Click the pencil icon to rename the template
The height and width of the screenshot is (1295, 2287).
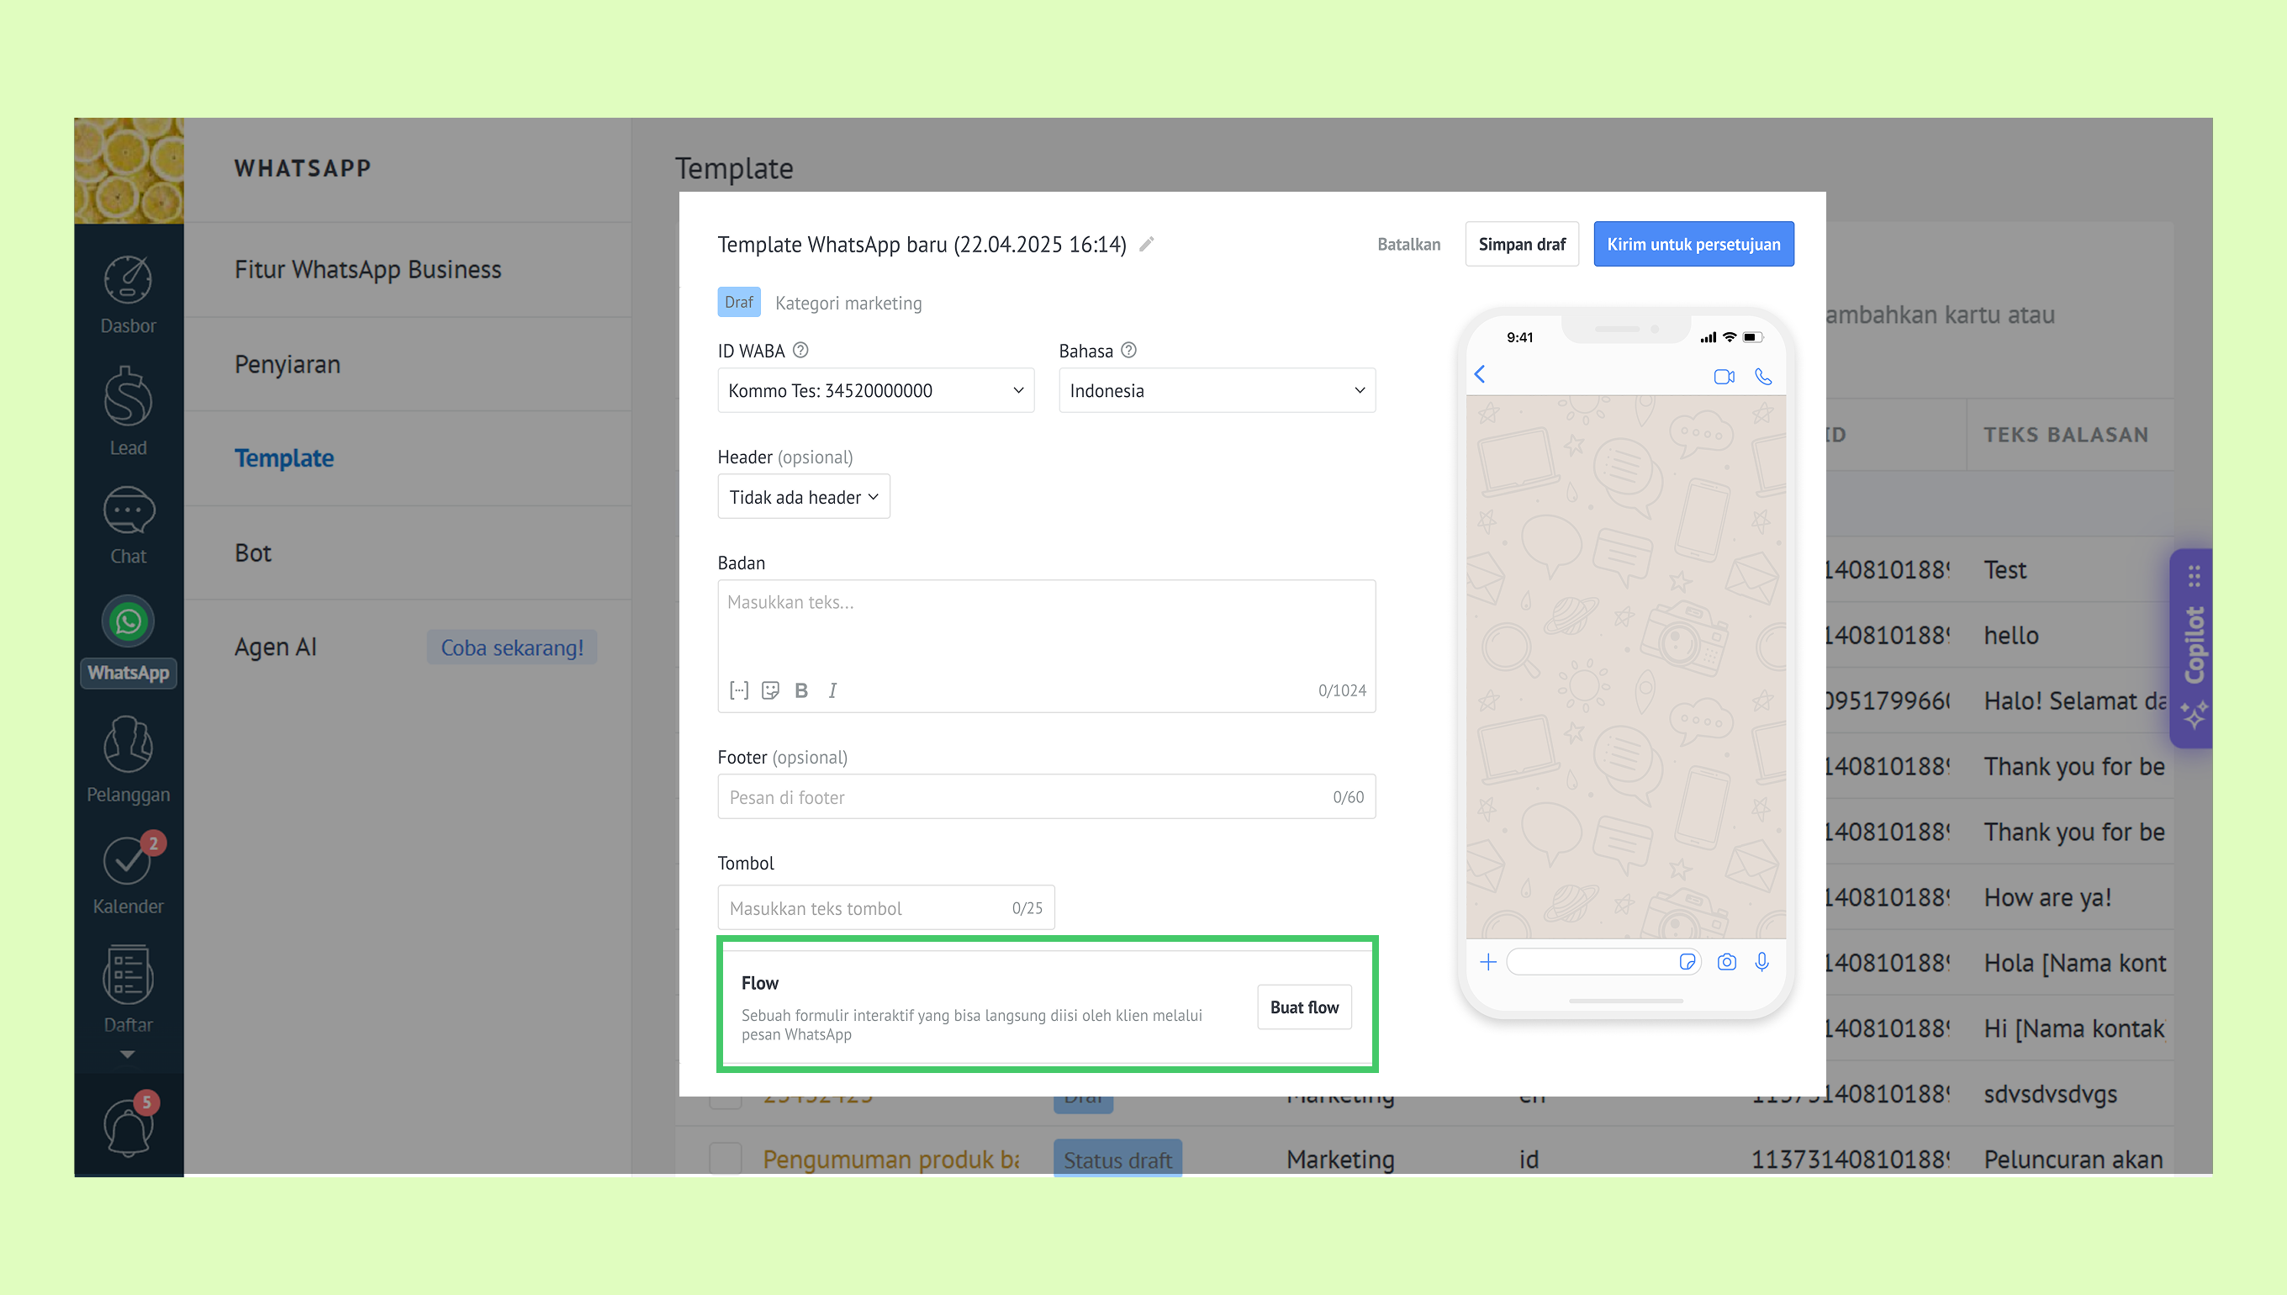coord(1147,244)
